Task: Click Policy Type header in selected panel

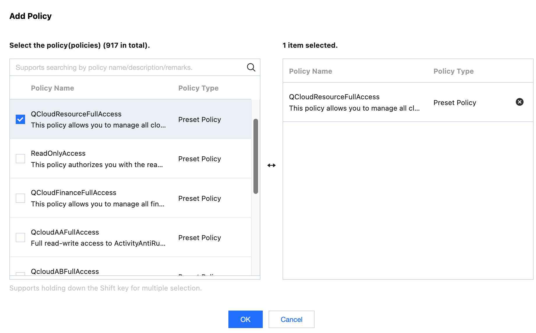Action: point(453,71)
